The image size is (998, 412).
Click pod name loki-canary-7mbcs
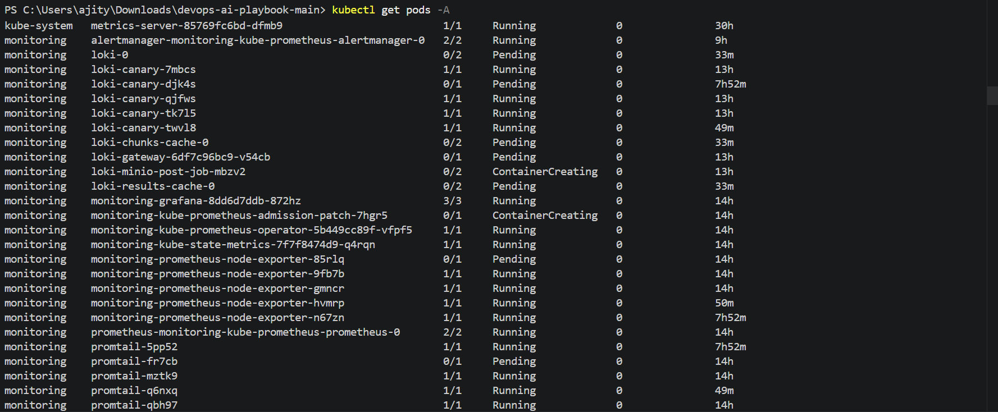143,70
